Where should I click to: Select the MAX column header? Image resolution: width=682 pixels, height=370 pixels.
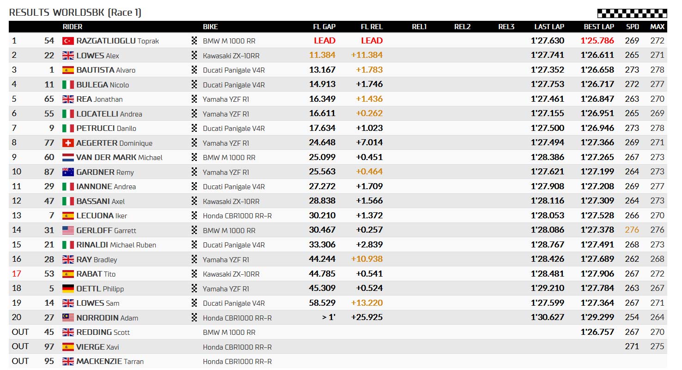658,27
